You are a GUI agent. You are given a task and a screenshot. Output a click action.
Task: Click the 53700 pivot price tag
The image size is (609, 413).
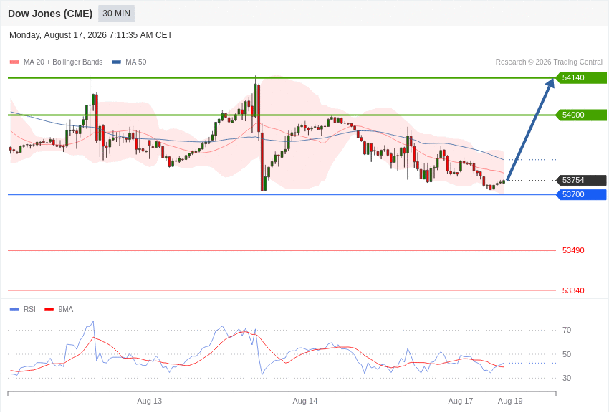[581, 194]
